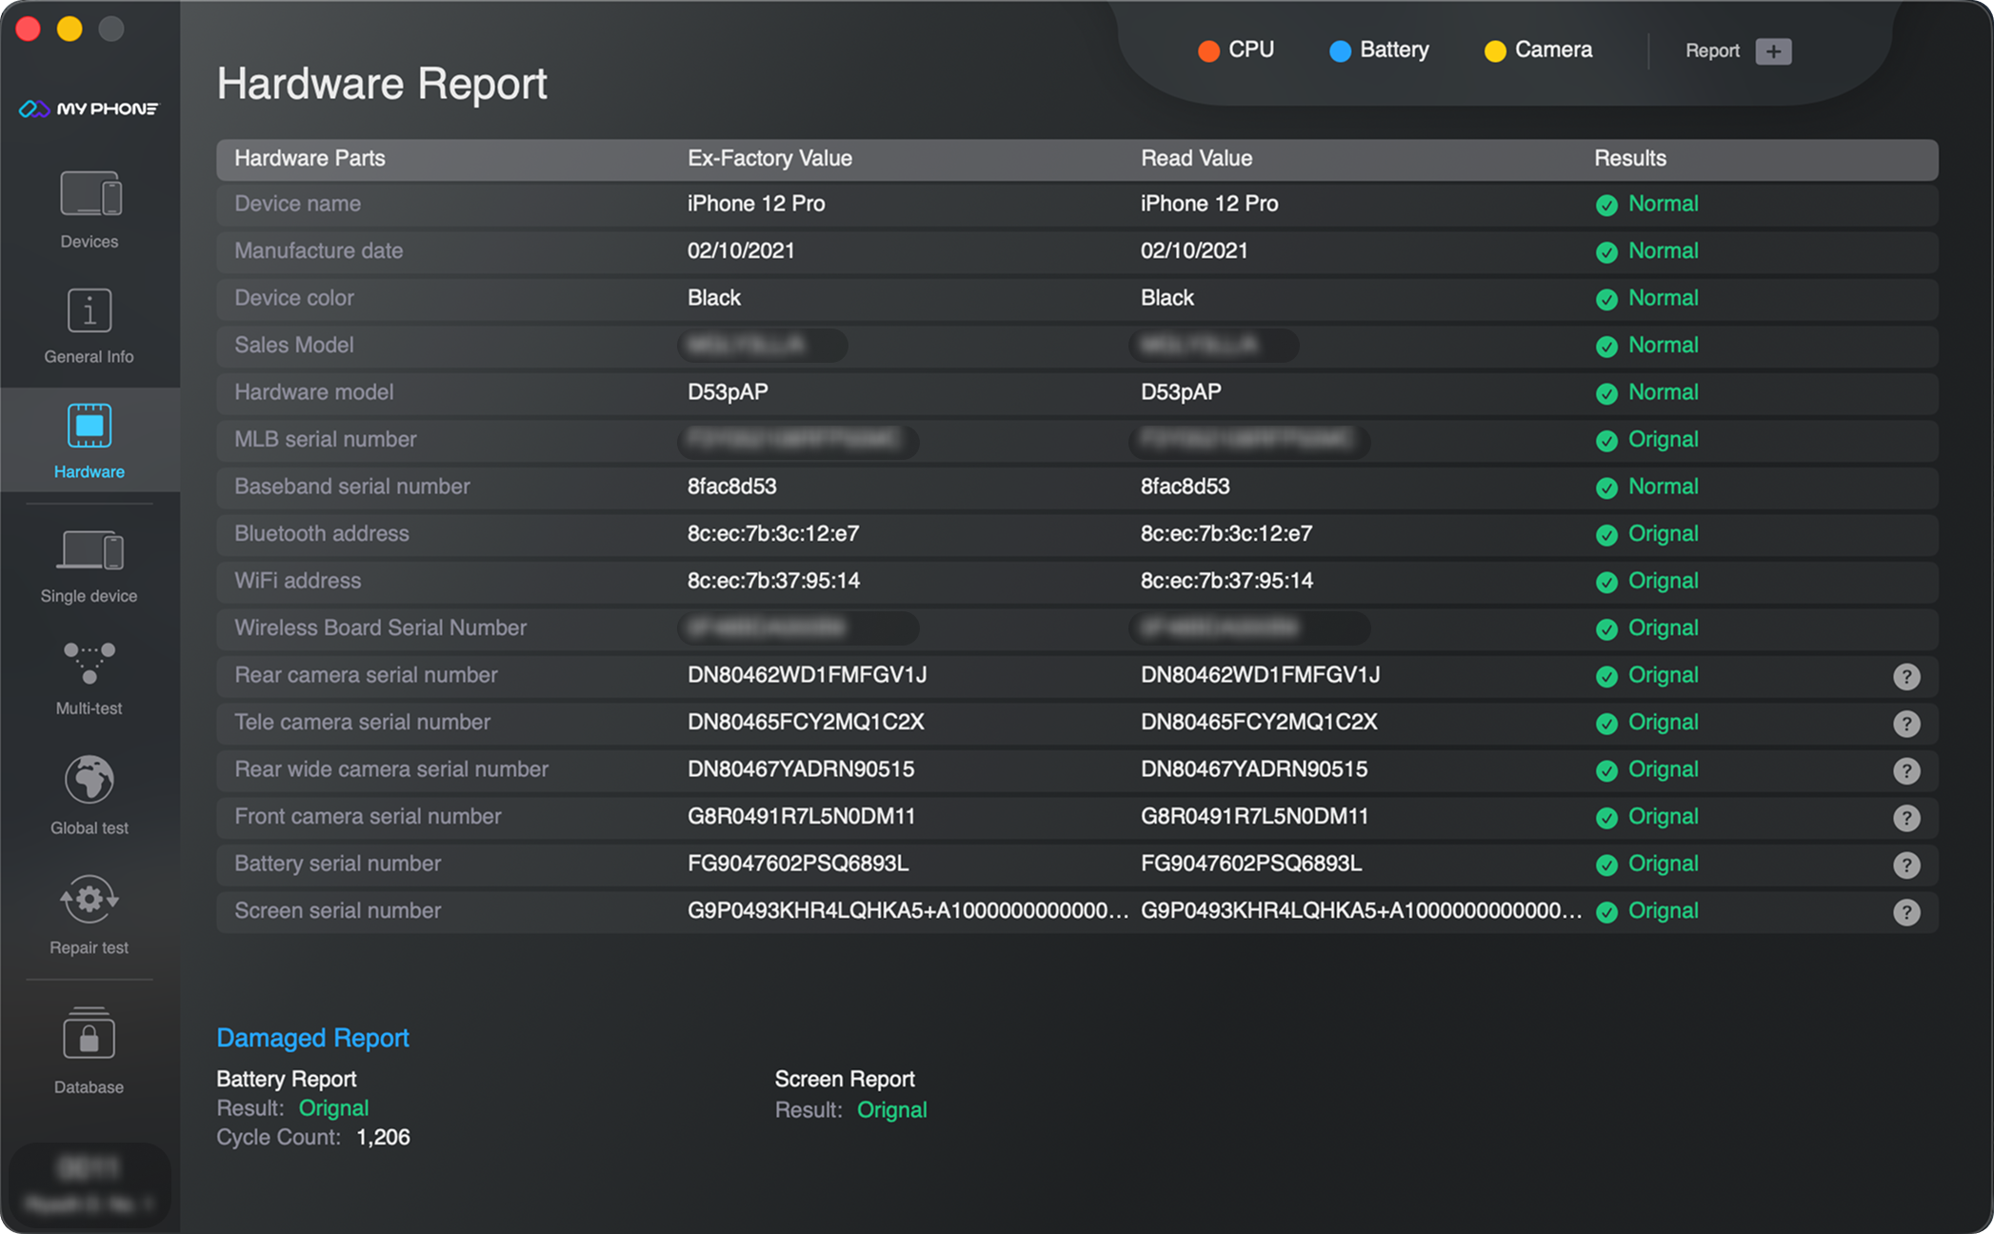Click help icon for Screen serial number

coord(1905,912)
